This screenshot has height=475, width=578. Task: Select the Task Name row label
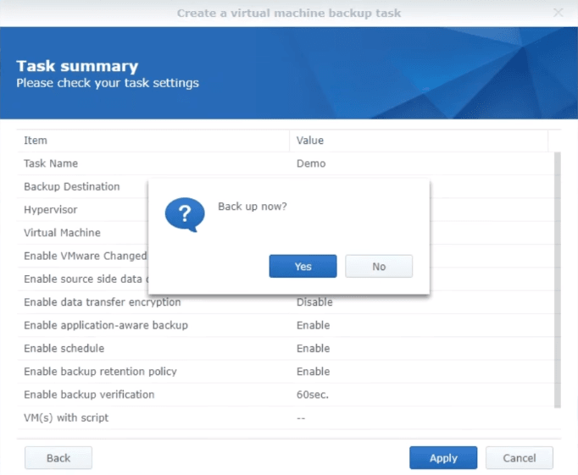point(51,163)
